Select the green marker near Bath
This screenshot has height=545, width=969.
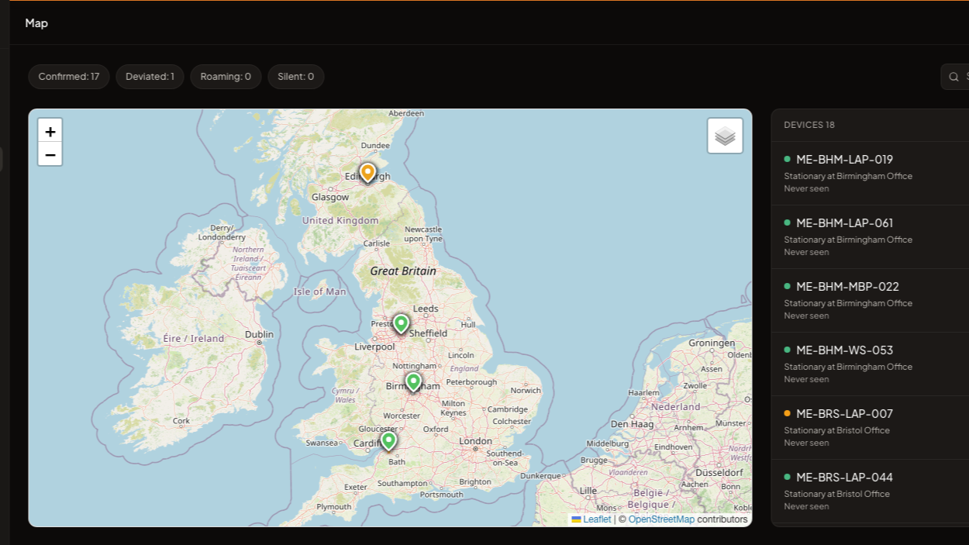coord(388,441)
